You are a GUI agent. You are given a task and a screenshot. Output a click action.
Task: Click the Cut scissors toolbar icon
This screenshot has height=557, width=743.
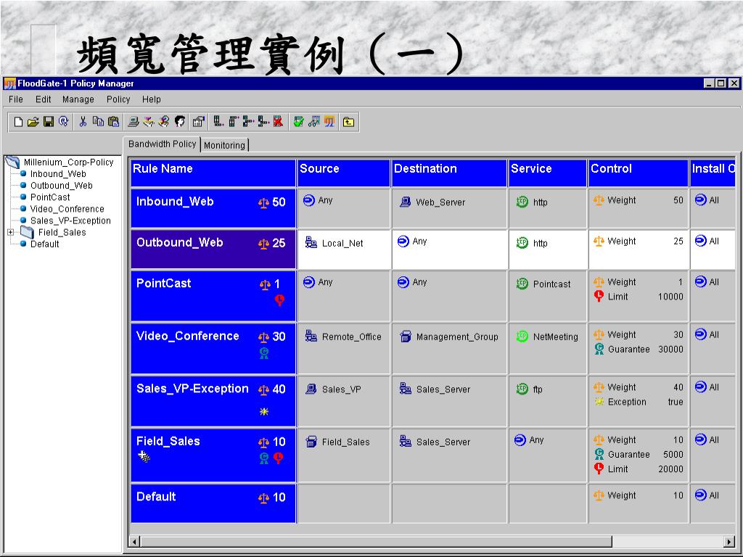coord(83,122)
